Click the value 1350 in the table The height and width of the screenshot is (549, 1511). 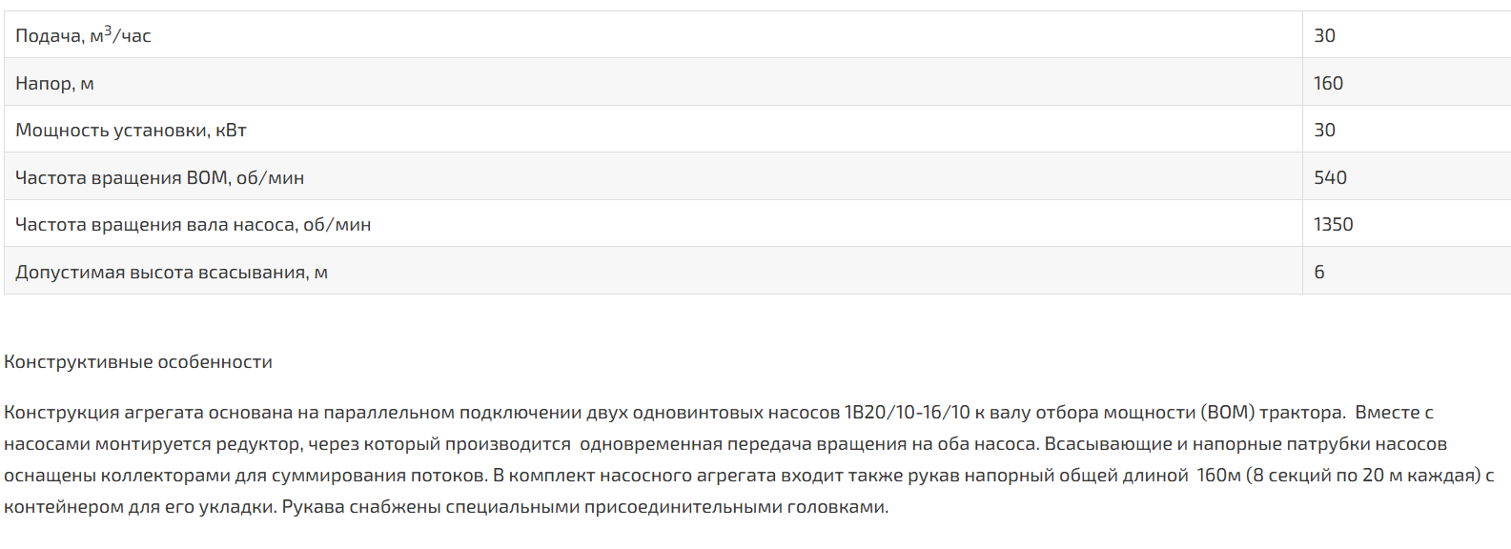(1333, 224)
